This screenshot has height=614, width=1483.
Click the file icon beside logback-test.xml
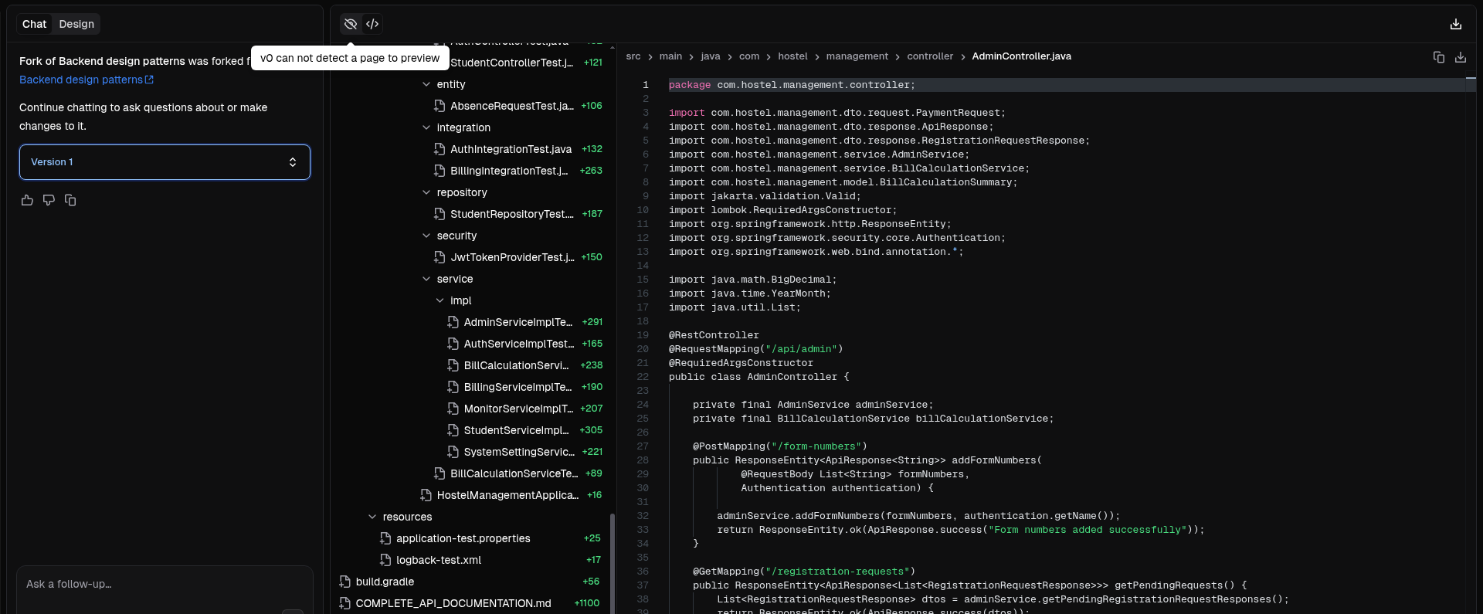click(385, 560)
